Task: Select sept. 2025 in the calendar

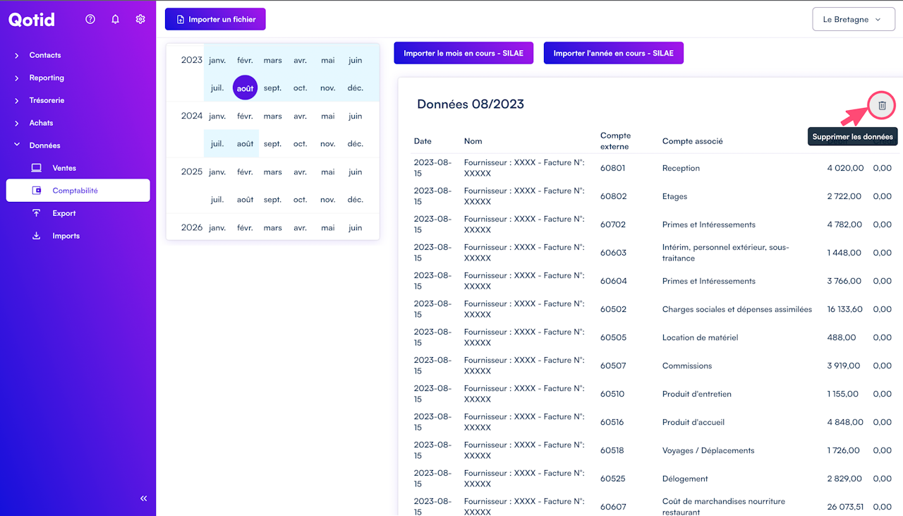Action: 273,200
